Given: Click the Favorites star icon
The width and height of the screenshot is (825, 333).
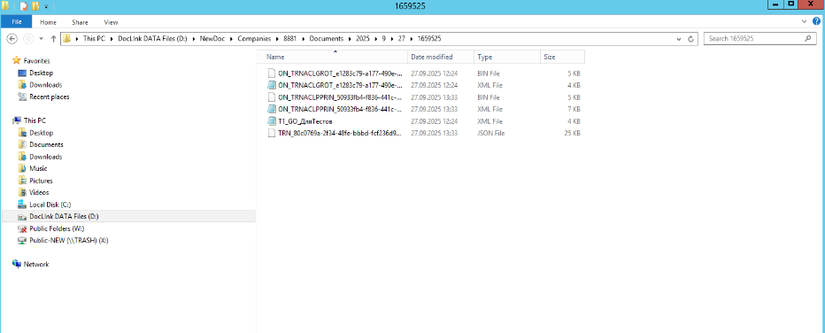Looking at the screenshot, I should (16, 60).
